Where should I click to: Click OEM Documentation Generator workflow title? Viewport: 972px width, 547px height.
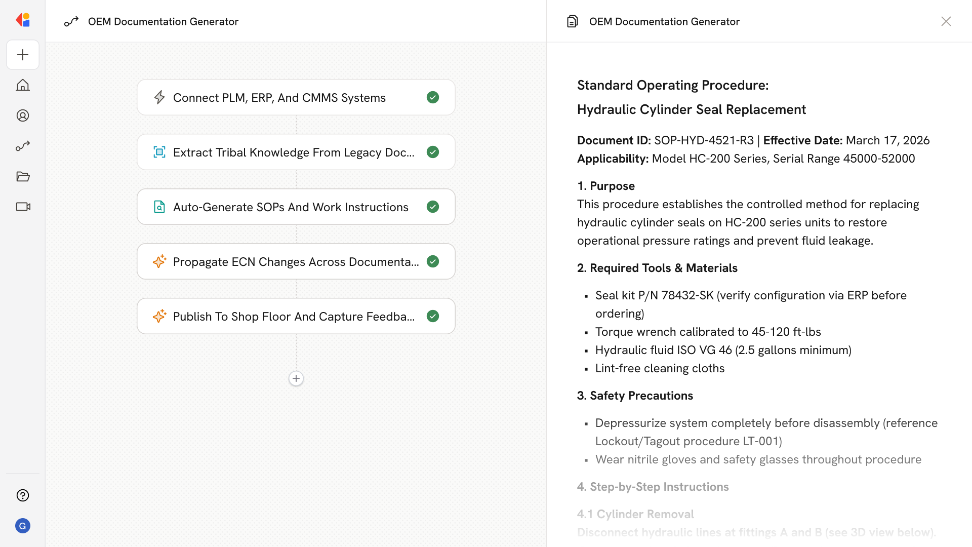pyautogui.click(x=163, y=21)
